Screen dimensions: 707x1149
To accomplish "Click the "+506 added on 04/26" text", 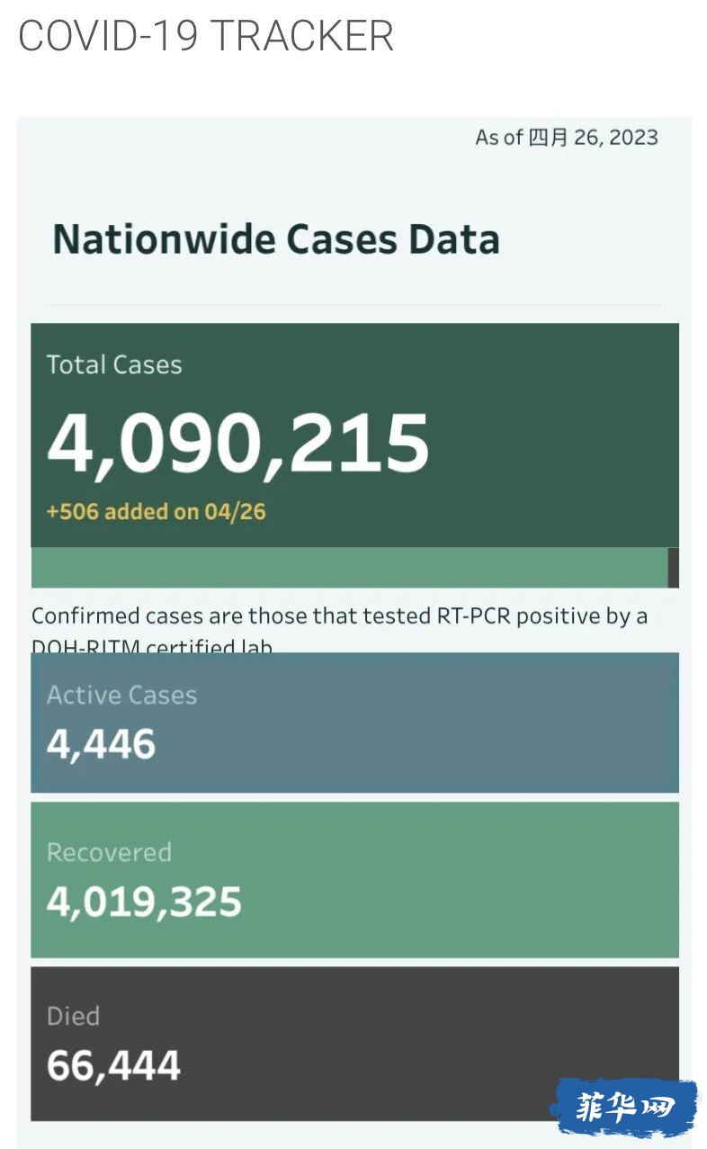I will (x=157, y=512).
